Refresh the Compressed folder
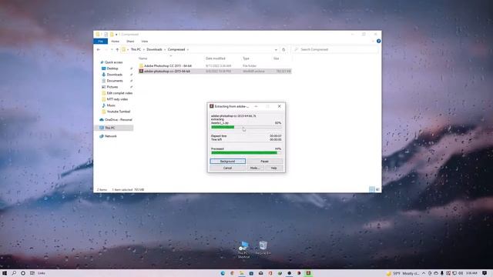This screenshot has width=493, height=277. point(283,49)
